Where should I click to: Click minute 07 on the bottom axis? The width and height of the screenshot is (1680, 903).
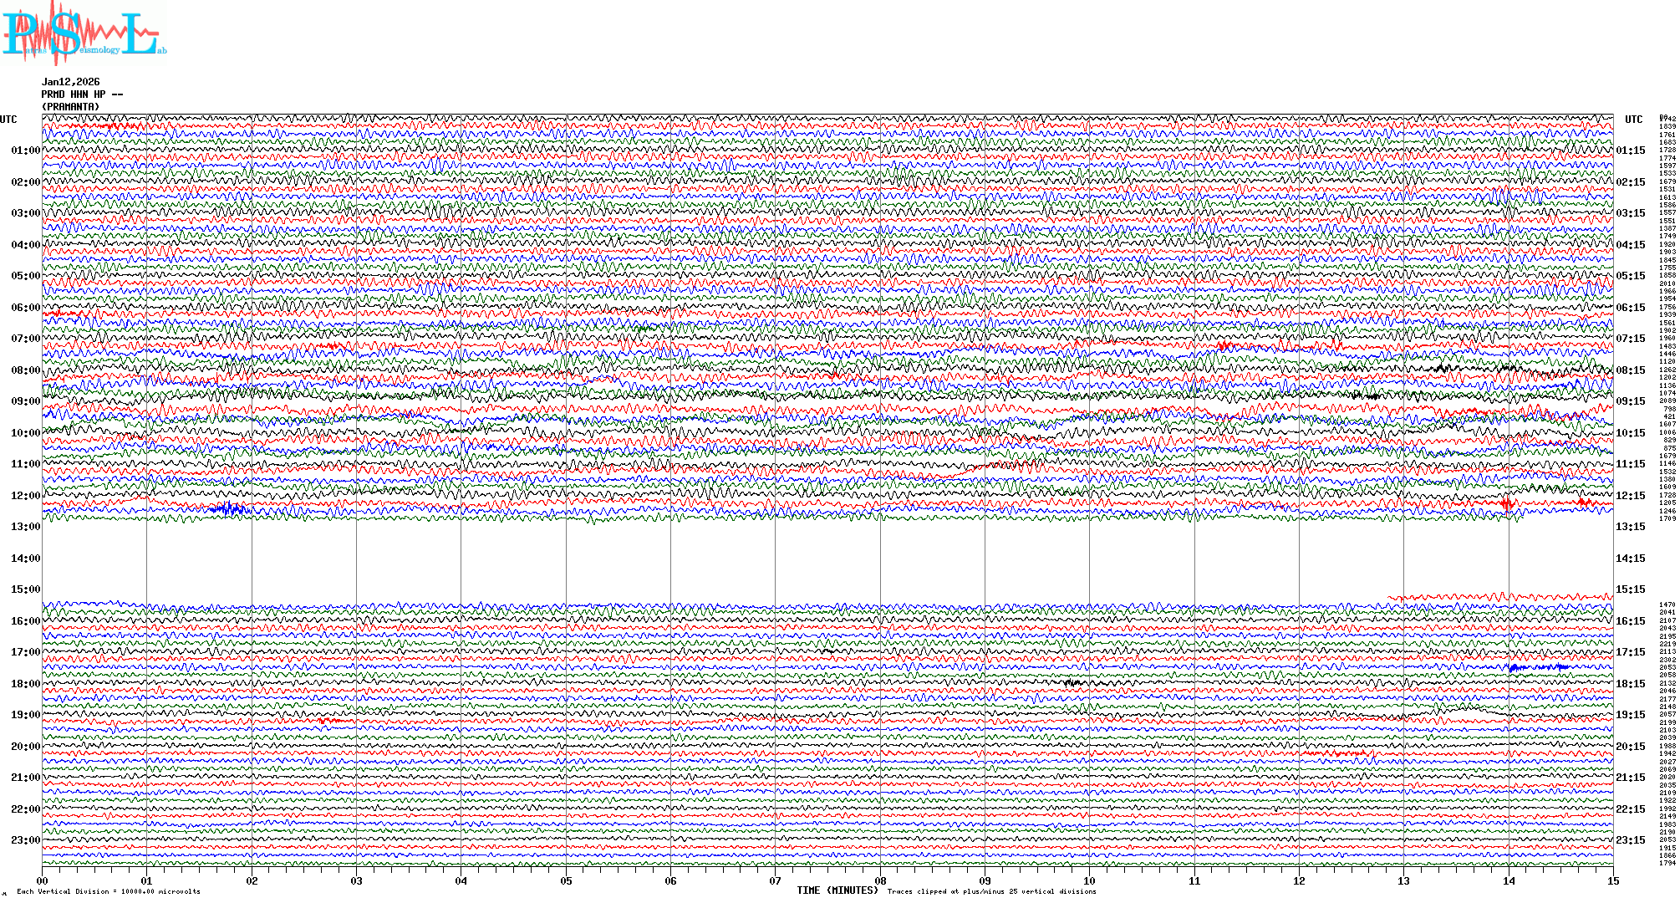pyautogui.click(x=776, y=880)
